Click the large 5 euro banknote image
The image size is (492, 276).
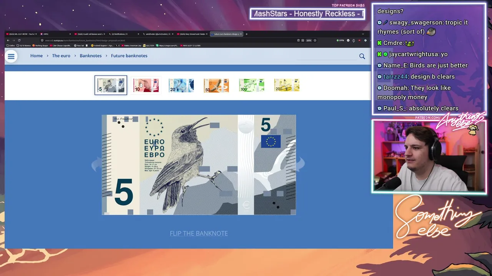point(199,165)
